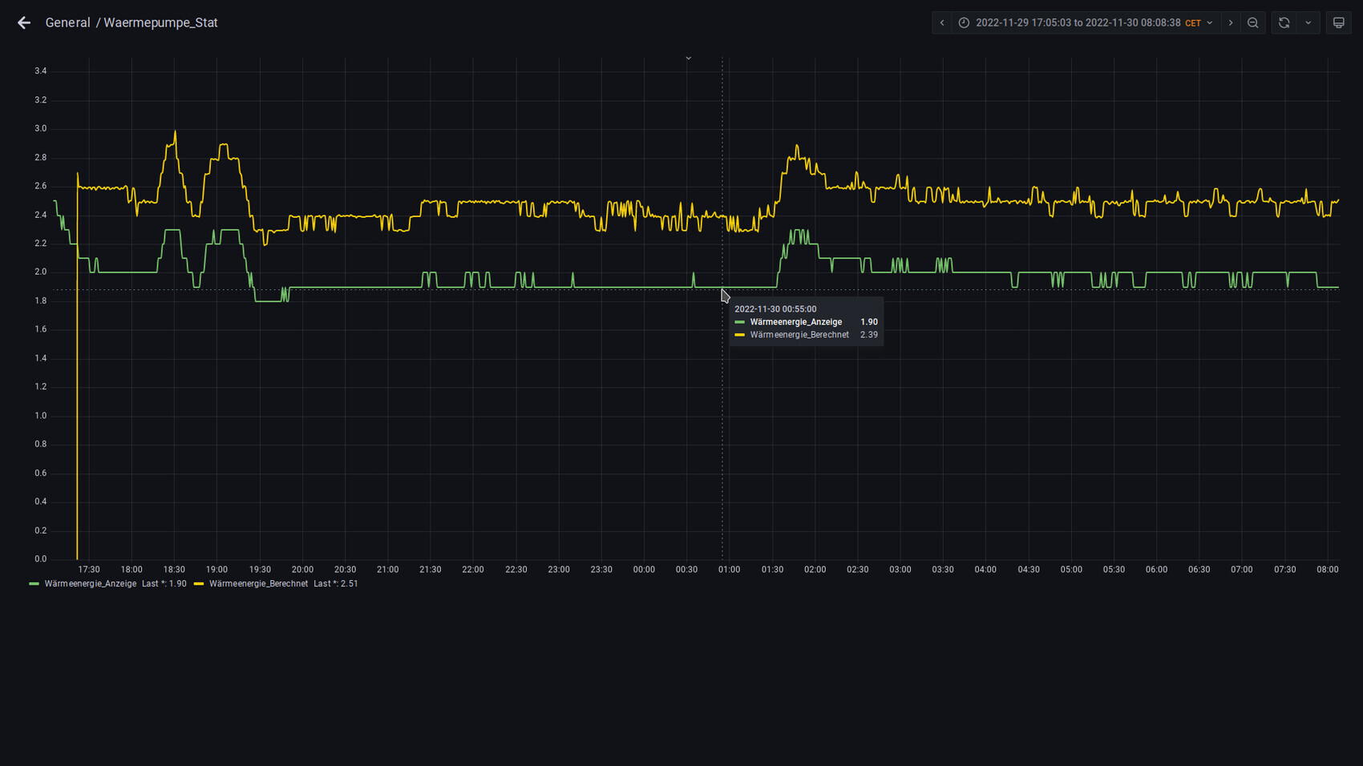This screenshot has width=1363, height=766.
Task: Zoom out the time range
Action: (1252, 22)
